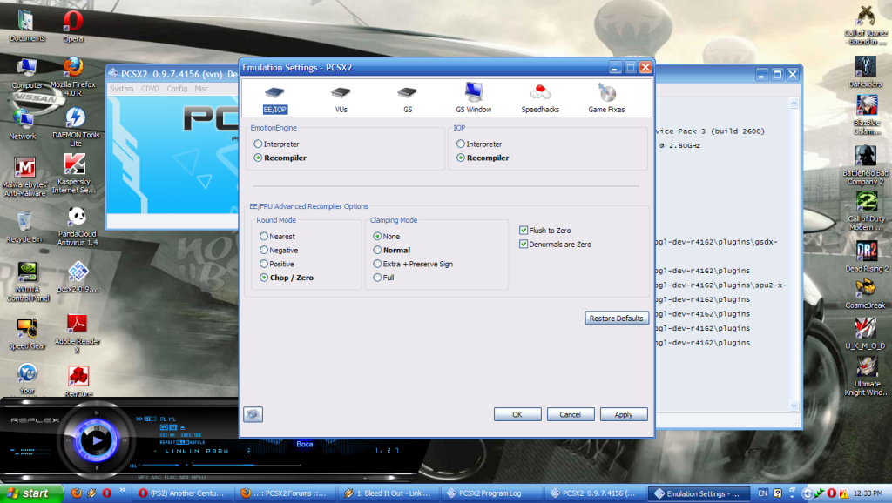
Task: Switch to Bleed It Out taskbar item
Action: pyautogui.click(x=387, y=493)
